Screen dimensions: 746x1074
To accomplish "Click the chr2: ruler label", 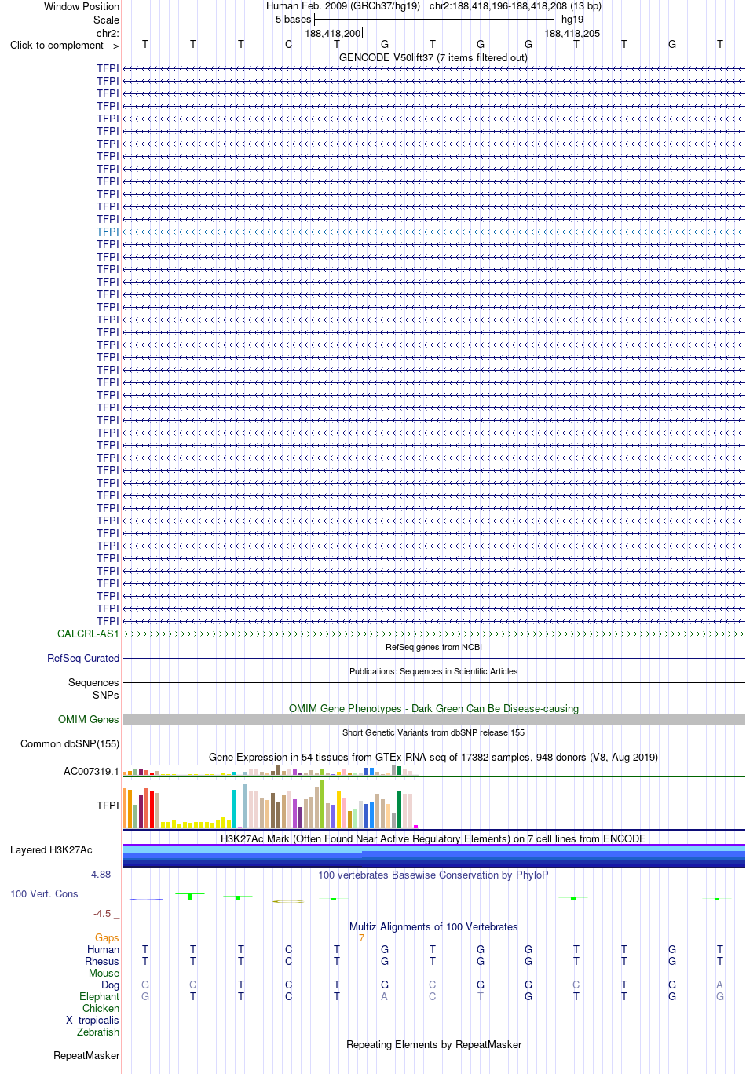I will (x=108, y=33).
